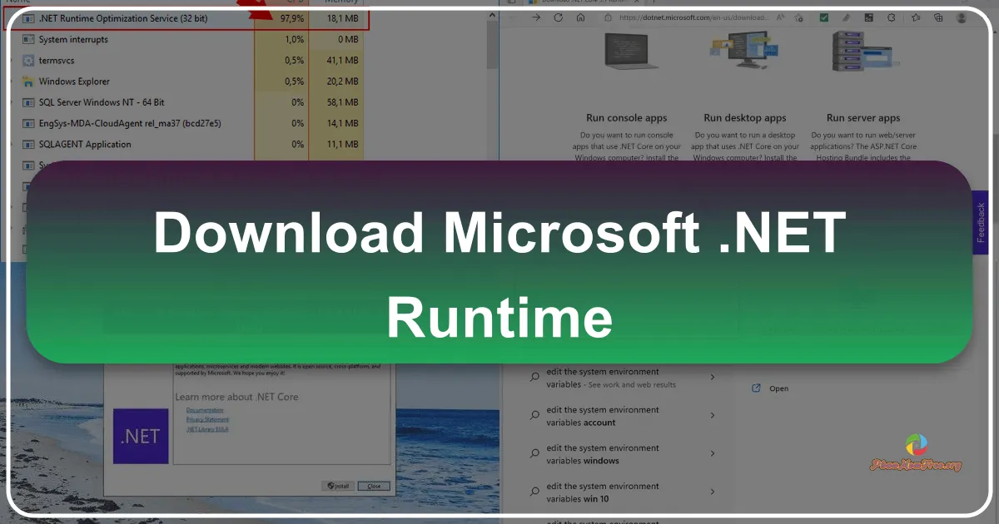Expand the 'variables win 10' search suggestion
Image resolution: width=999 pixels, height=524 pixels.
pos(713,492)
